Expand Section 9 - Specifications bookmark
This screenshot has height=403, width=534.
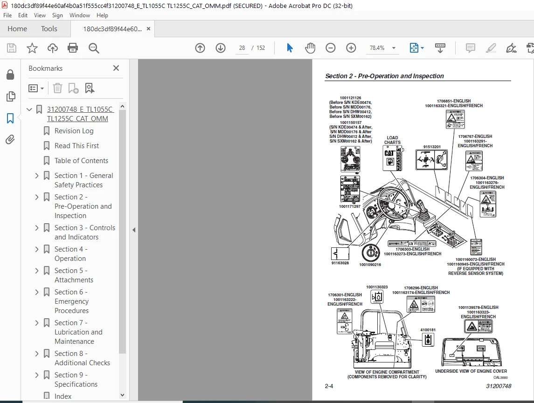point(37,375)
